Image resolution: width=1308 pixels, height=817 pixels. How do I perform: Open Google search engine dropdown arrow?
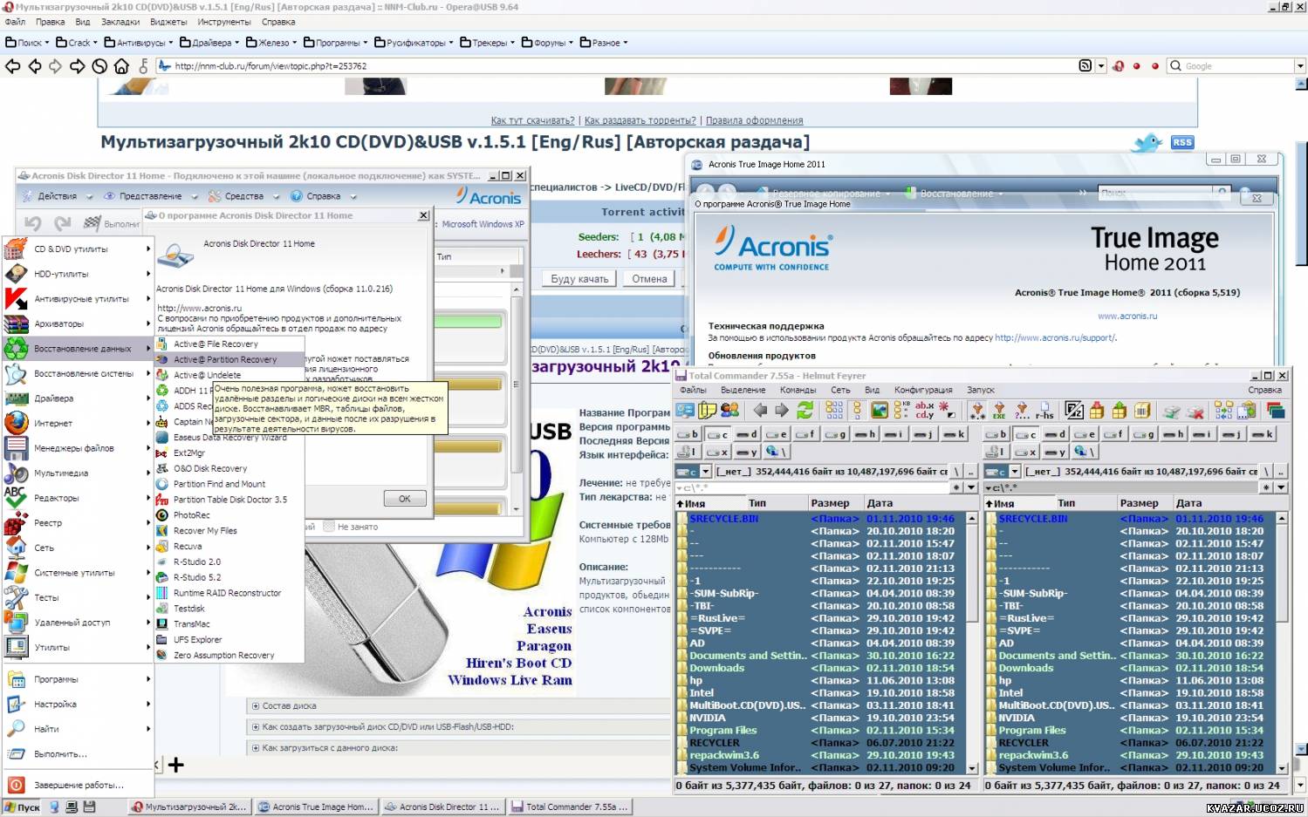(x=1300, y=65)
